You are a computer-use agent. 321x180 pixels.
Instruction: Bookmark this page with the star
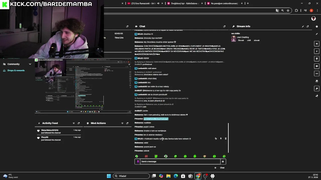tap(288, 10)
